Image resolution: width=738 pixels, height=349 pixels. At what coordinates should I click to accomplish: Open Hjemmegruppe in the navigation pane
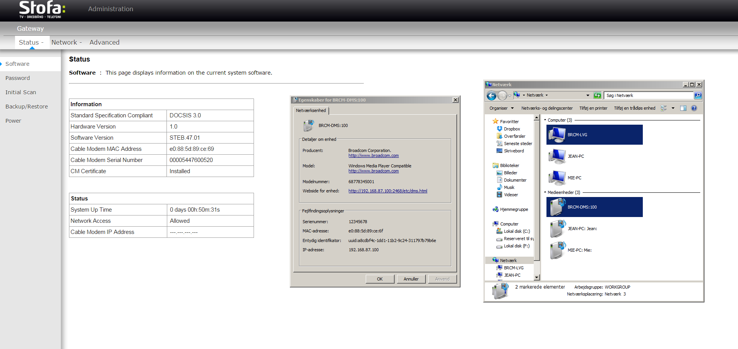pos(510,209)
